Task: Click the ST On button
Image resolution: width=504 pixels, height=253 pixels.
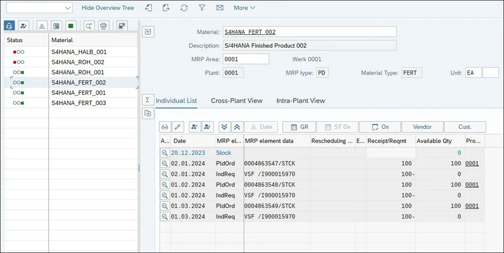Action: tap(338, 127)
